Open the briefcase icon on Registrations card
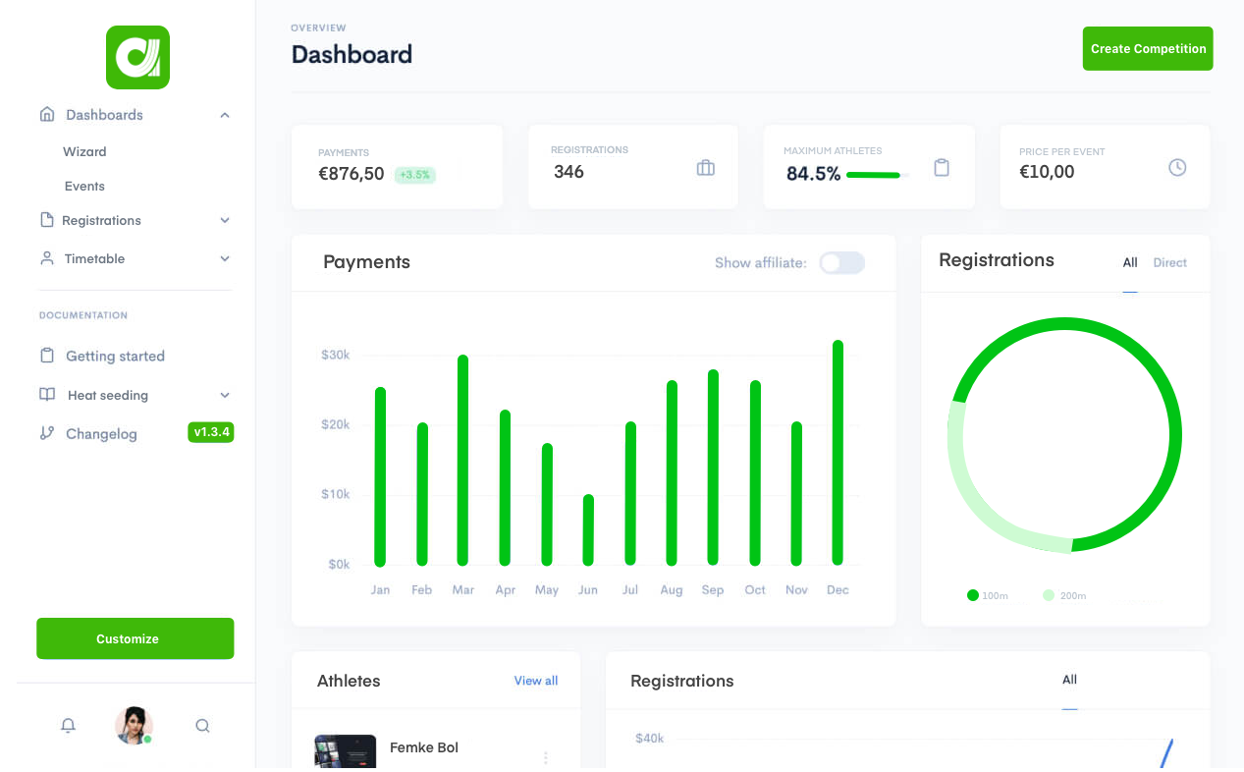 [705, 168]
